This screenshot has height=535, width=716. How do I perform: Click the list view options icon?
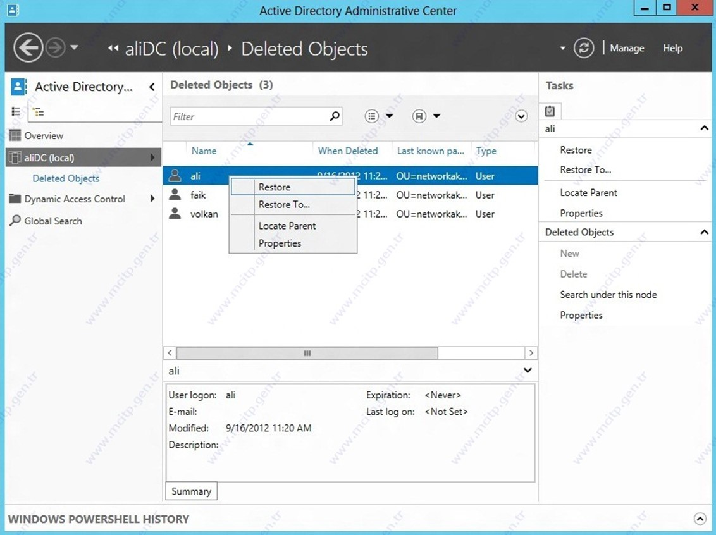point(372,116)
